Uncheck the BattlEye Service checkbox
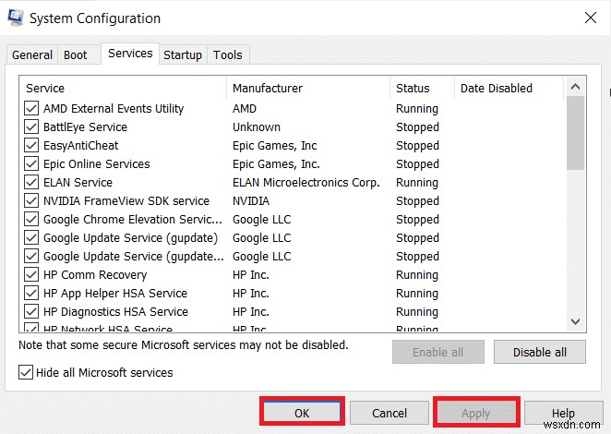This screenshot has height=434, width=611. click(31, 127)
